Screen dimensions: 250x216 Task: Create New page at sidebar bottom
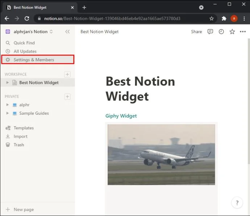[x=38, y=209]
